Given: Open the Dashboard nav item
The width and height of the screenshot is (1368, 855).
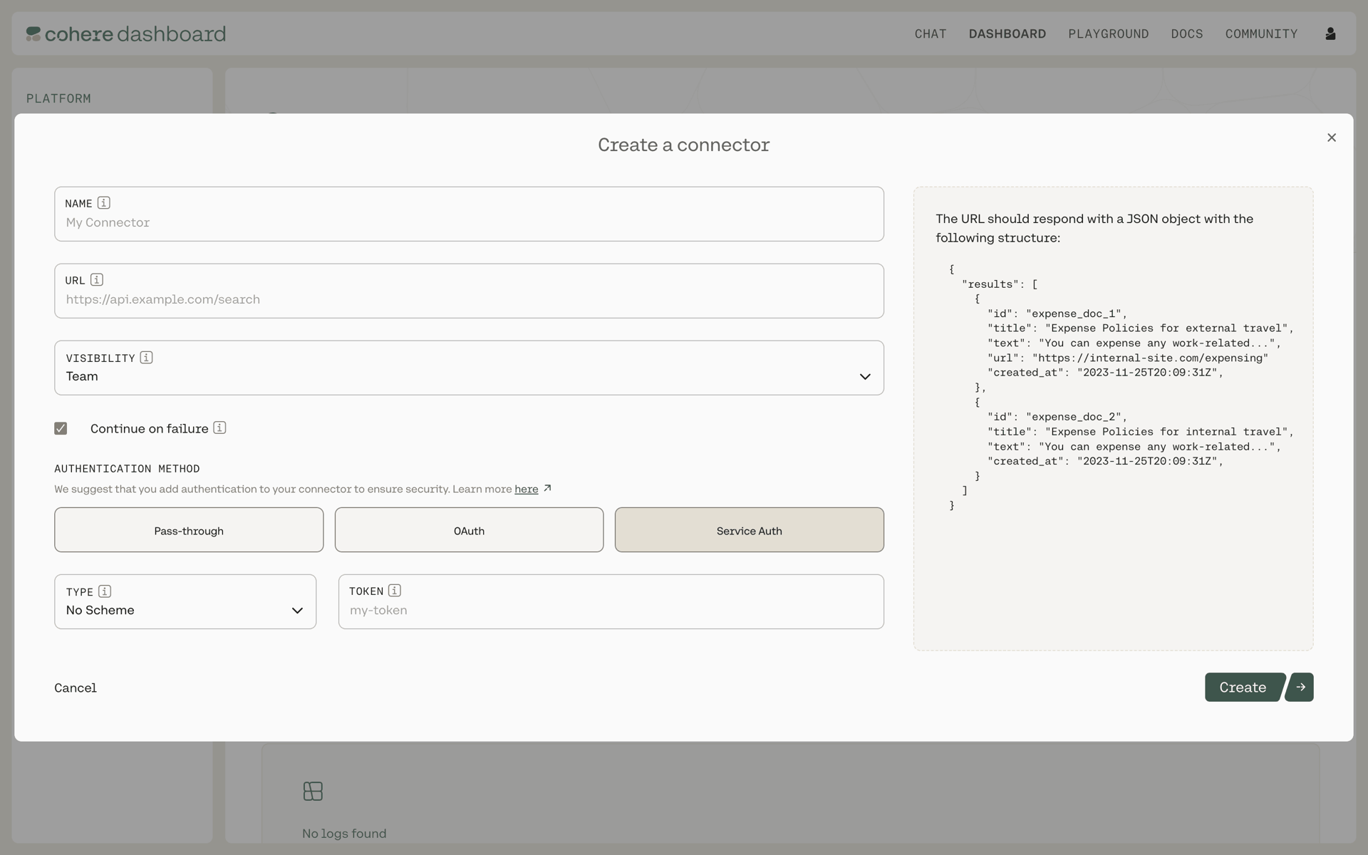Looking at the screenshot, I should [x=1007, y=33].
